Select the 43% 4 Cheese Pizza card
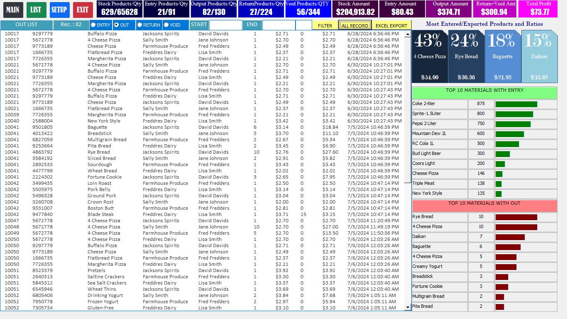This screenshot has height=319, width=567. pyautogui.click(x=430, y=56)
